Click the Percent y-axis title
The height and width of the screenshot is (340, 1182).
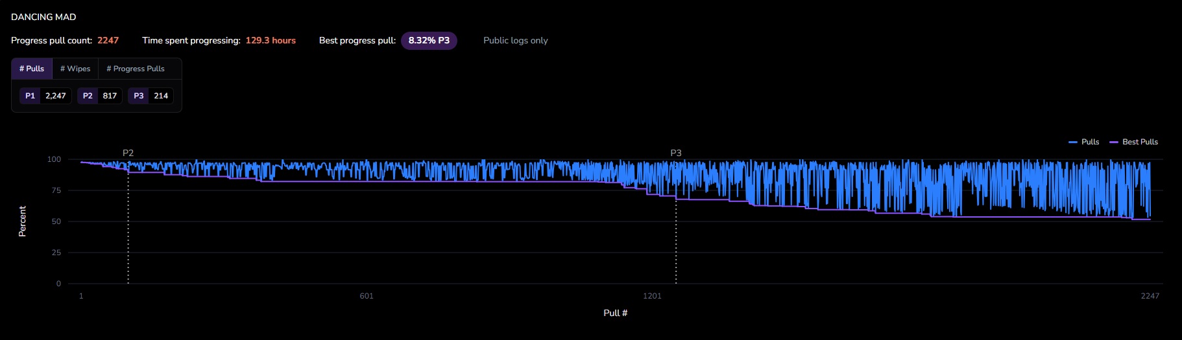pos(22,221)
